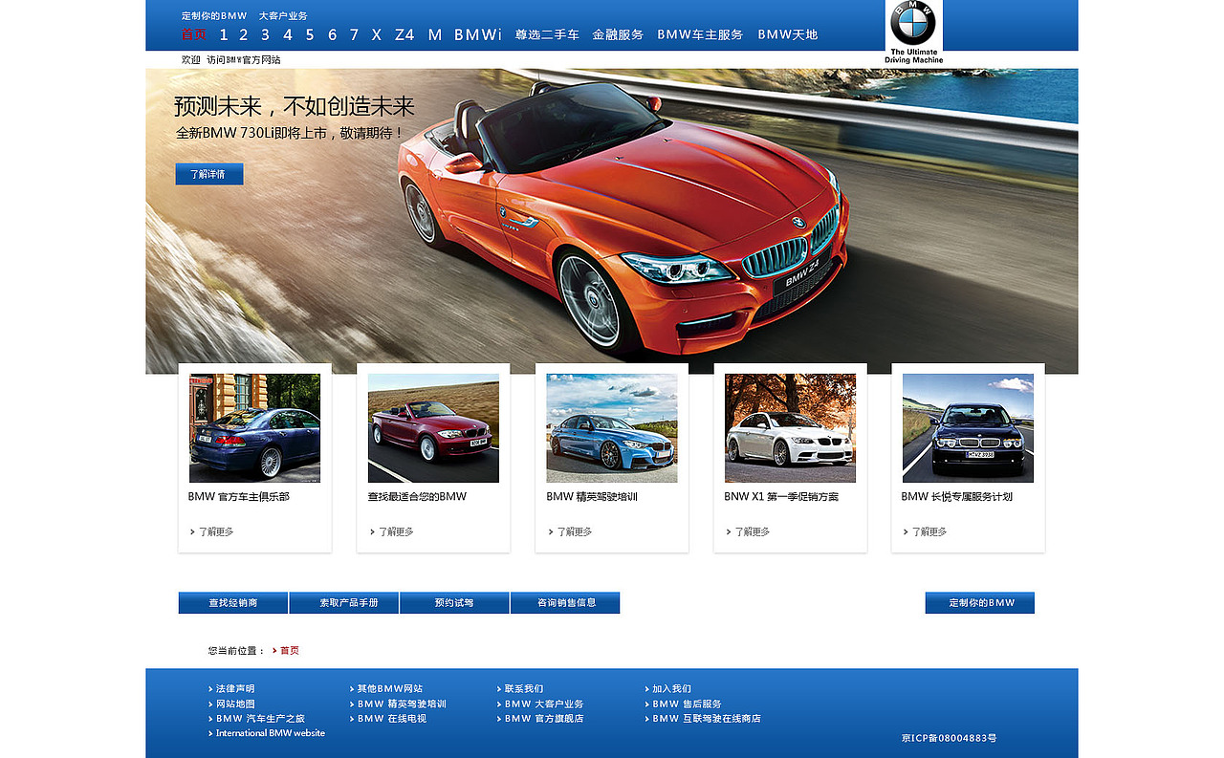
Task: Select M series in navigation
Action: pos(435,34)
